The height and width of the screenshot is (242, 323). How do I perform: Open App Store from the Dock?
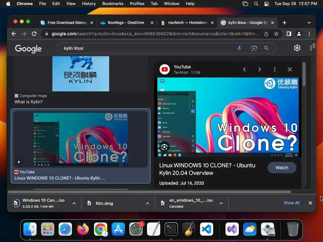pyautogui.click(x=118, y=229)
